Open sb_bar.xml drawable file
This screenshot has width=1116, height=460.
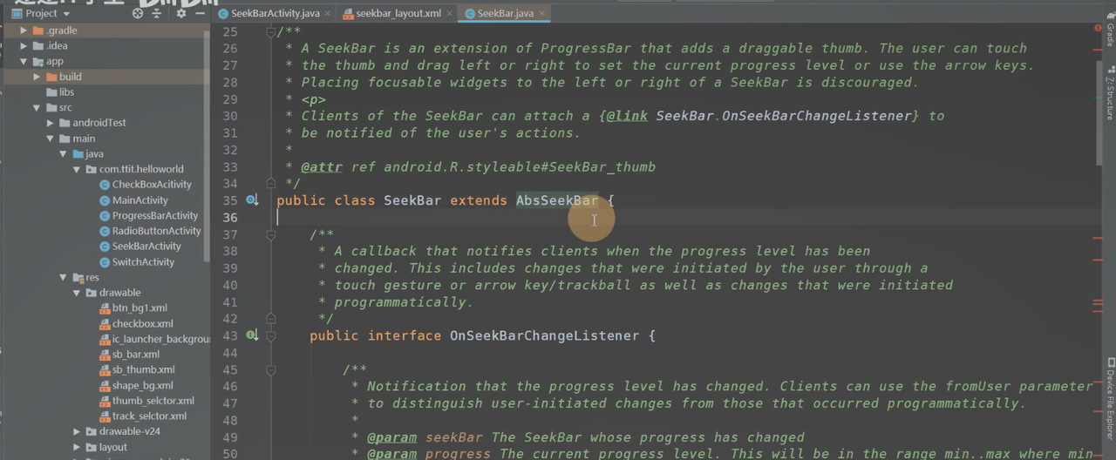135,355
